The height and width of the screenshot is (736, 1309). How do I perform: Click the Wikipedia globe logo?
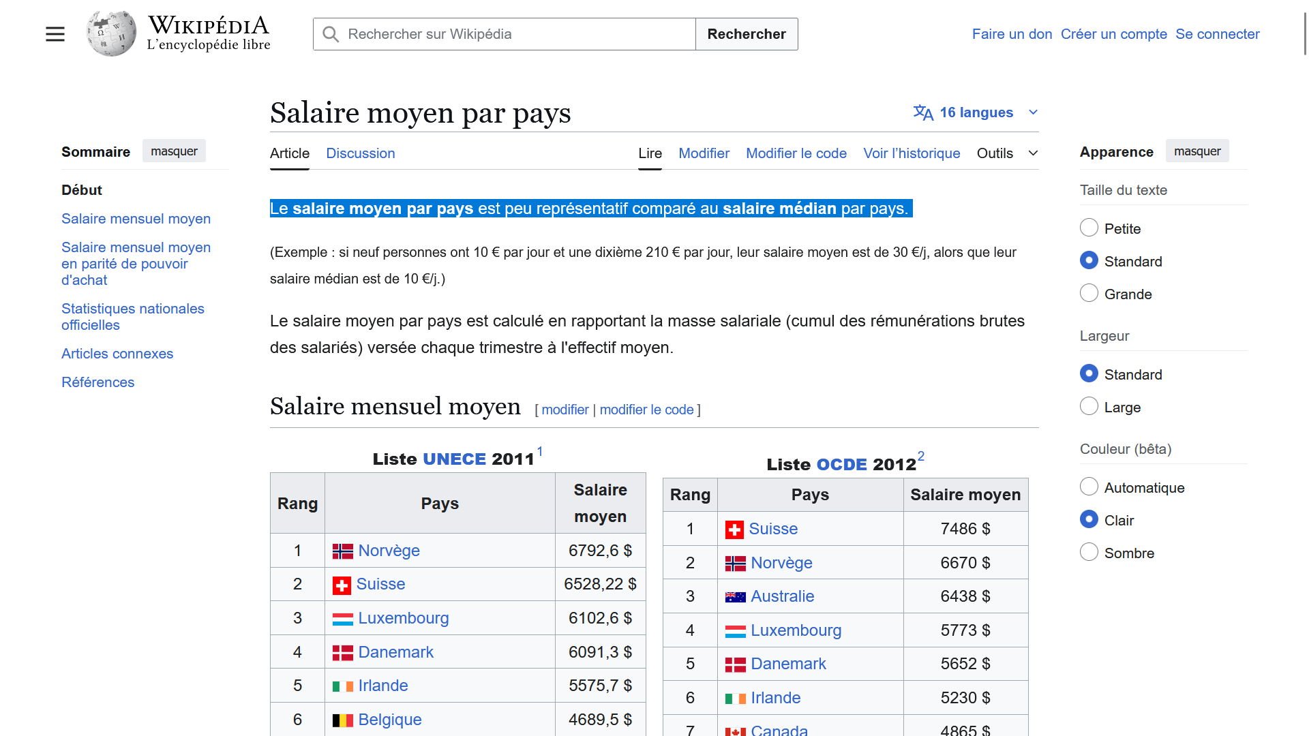pos(111,33)
